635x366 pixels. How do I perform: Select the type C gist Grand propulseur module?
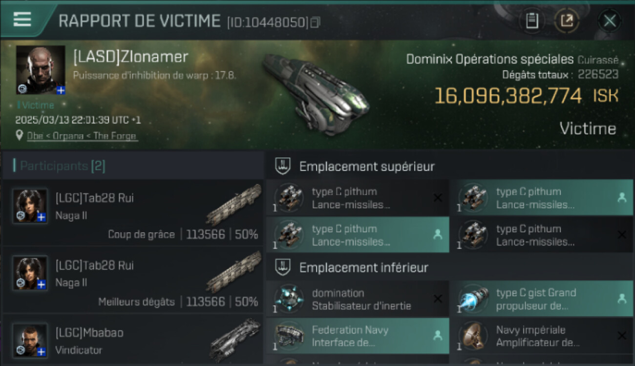point(541,299)
